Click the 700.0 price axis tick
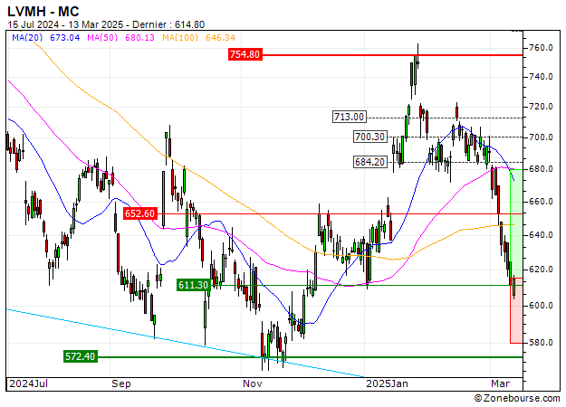Viewport: 566px width, 407px height. point(541,137)
